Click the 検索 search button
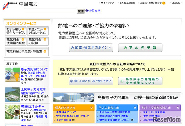185x126 pixels. 81,11
